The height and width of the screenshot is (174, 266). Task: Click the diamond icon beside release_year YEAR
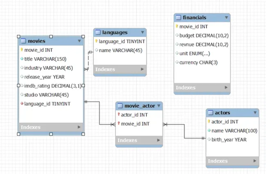pos(22,76)
